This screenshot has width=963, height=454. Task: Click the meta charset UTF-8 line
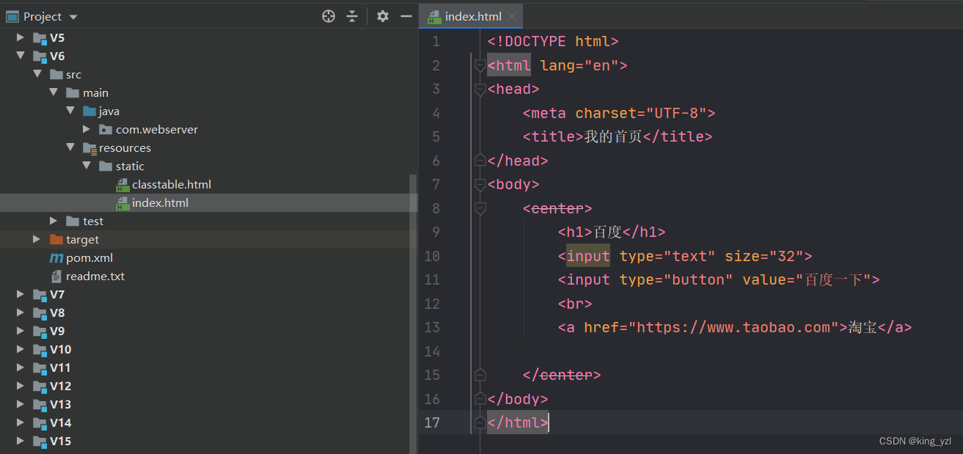tap(619, 113)
